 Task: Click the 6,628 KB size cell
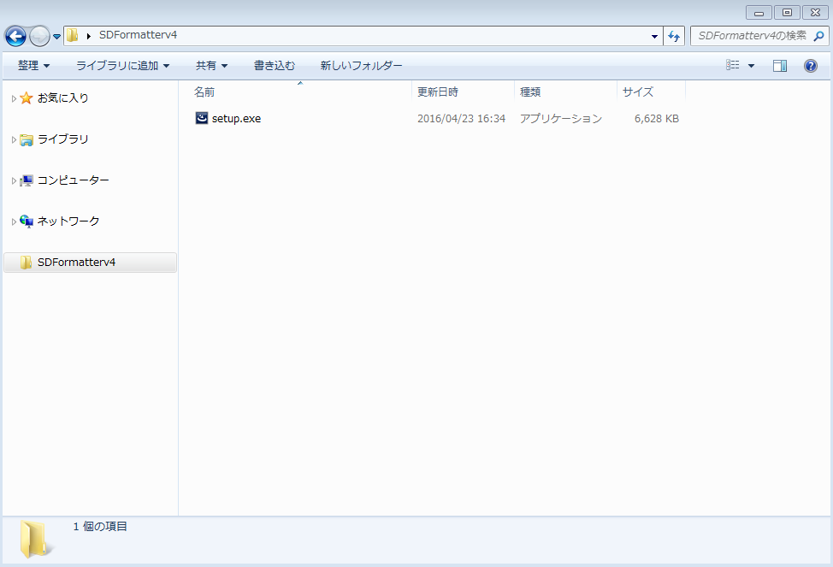657,119
